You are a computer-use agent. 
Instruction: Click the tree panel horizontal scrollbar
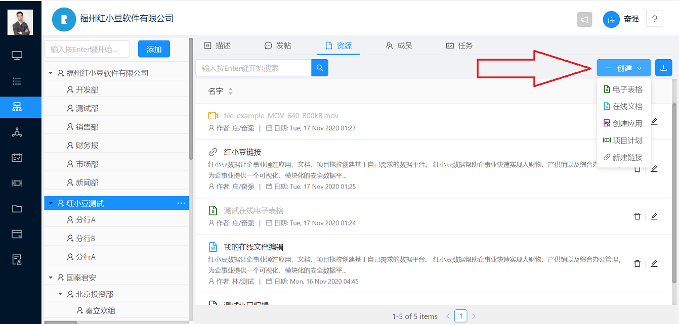point(61,322)
